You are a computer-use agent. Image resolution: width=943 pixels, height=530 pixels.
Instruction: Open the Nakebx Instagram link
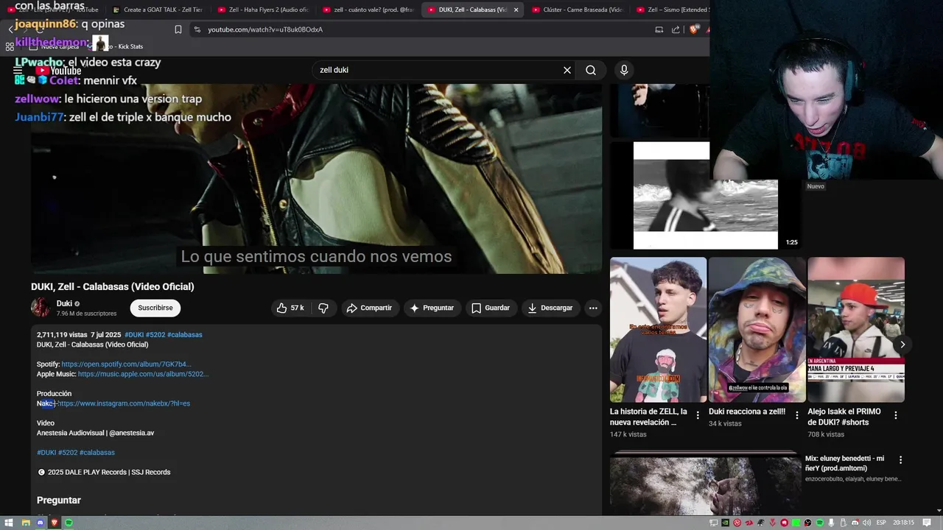click(124, 403)
